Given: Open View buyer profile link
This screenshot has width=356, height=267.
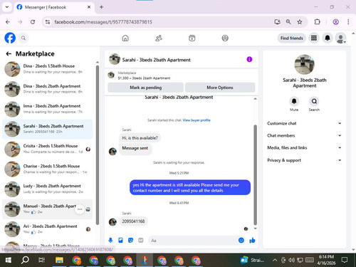Looking at the screenshot, I should 197,120.
